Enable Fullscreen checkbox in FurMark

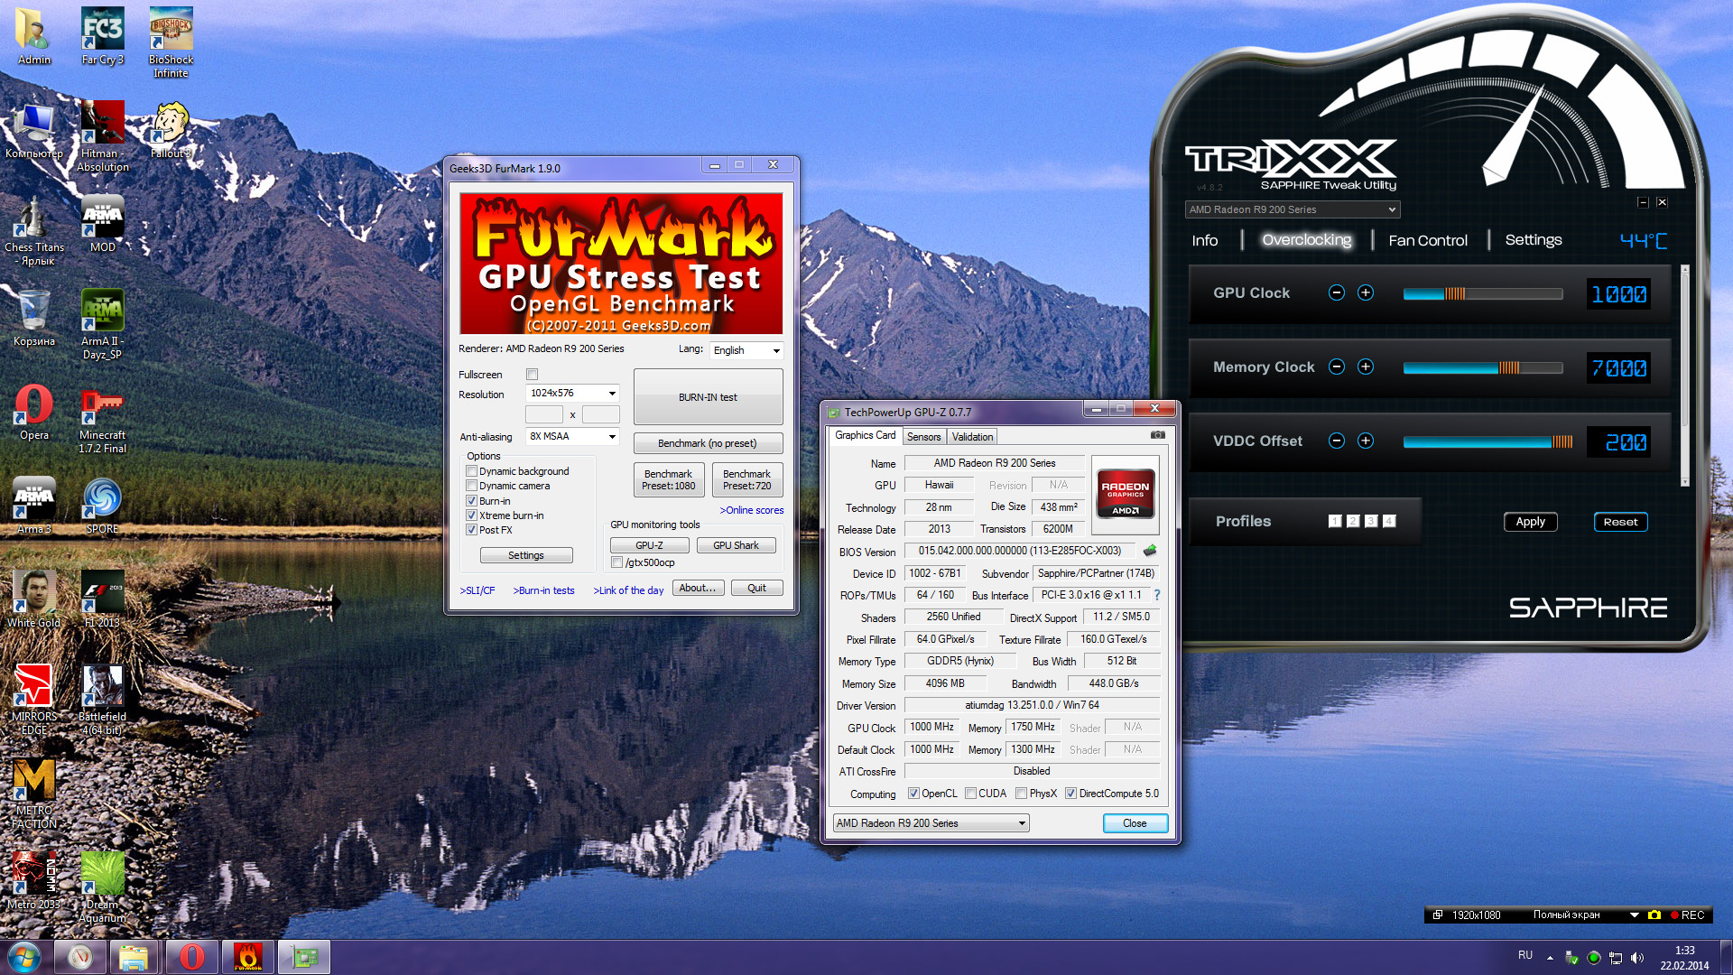pos(533,375)
